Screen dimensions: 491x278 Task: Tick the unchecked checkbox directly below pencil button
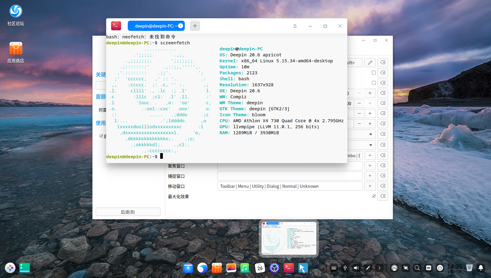click(x=374, y=73)
